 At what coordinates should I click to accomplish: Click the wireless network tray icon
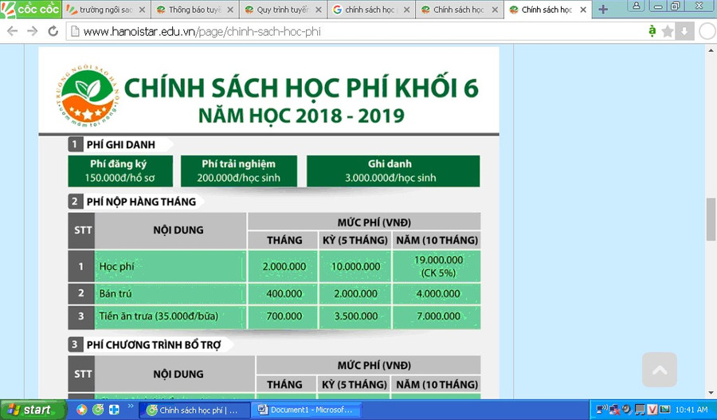[x=601, y=410]
